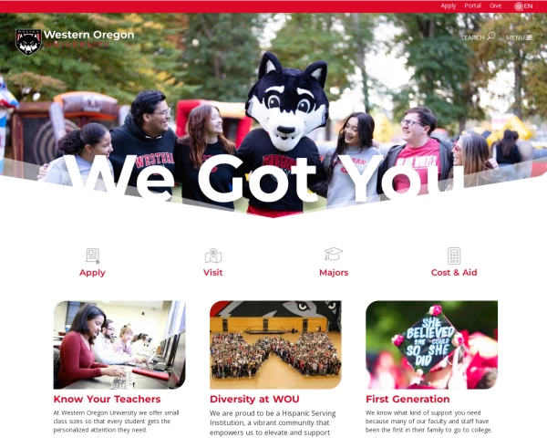Image resolution: width=547 pixels, height=438 pixels.
Task: Open the hamburger MENU icon
Action: point(529,37)
